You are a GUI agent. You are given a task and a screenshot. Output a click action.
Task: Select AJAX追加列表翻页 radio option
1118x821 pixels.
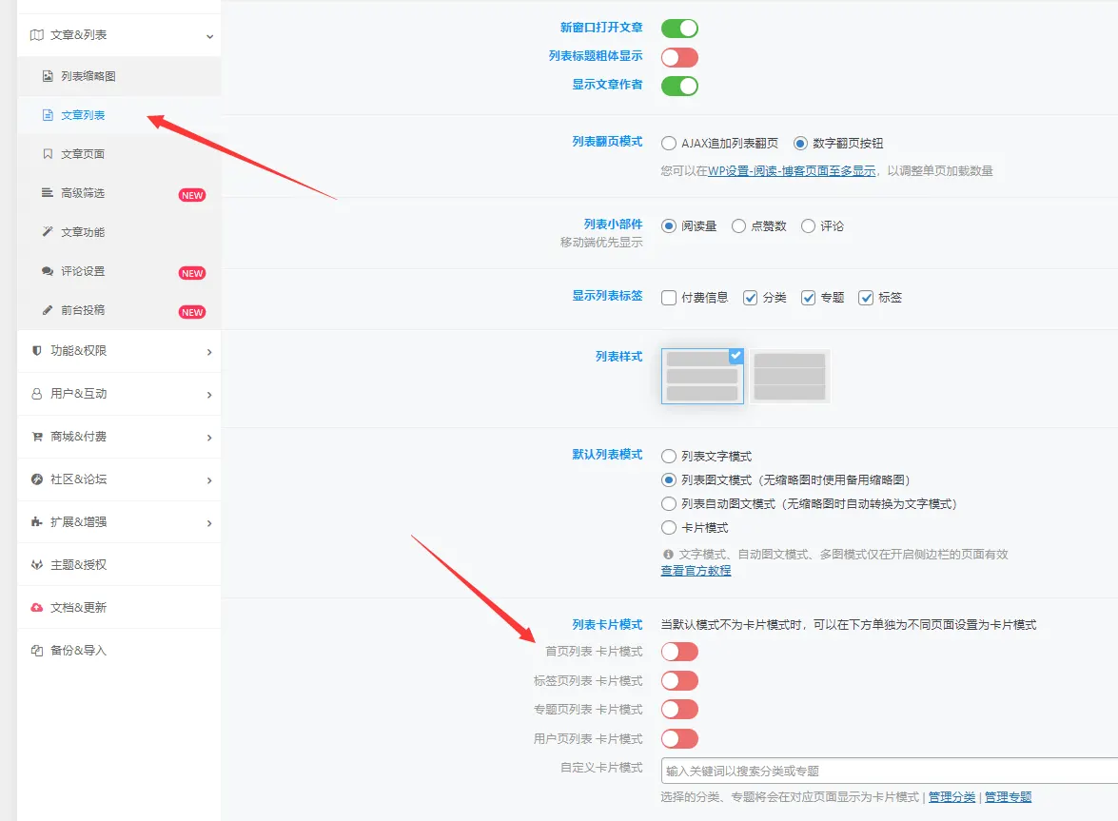[x=669, y=144]
